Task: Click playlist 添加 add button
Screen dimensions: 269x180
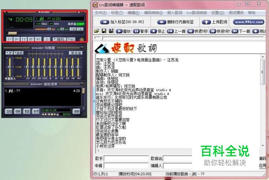Action: point(9,111)
